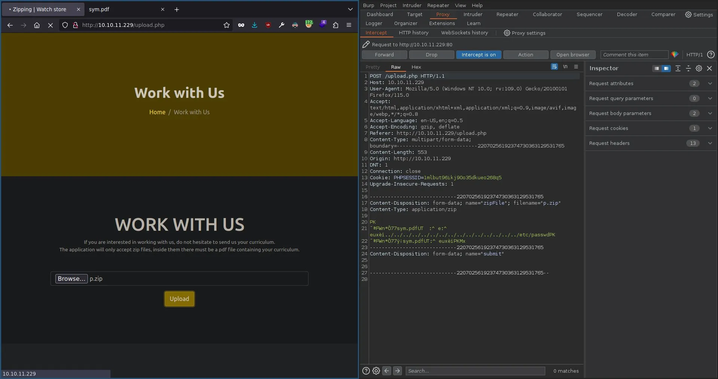Dock Inspector on the left layout toggle

(x=657, y=68)
